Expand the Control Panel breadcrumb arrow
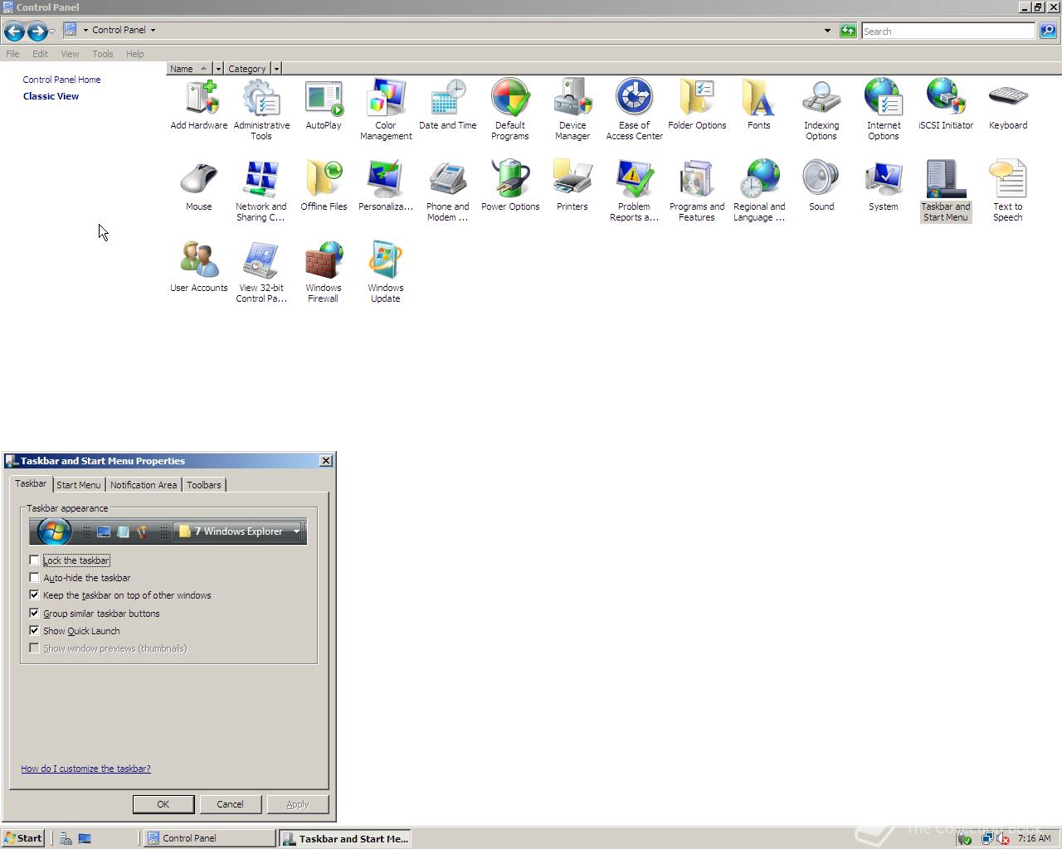1062x849 pixels. coord(153,30)
